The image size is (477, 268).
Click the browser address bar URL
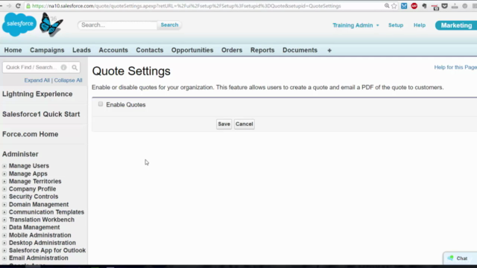(186, 6)
